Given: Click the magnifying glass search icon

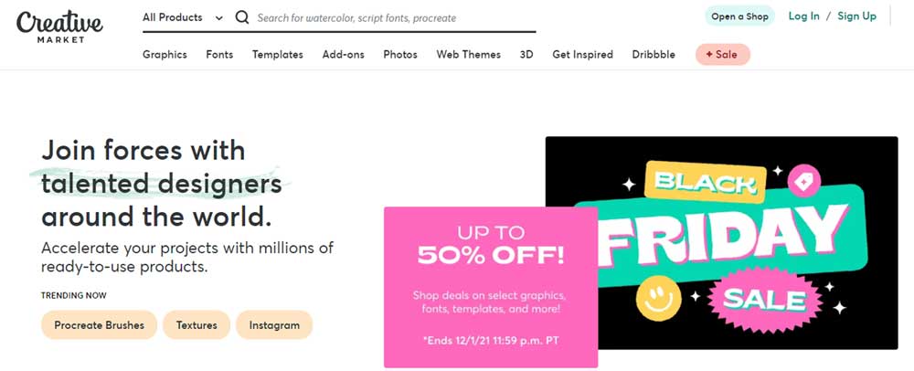Looking at the screenshot, I should coord(242,17).
